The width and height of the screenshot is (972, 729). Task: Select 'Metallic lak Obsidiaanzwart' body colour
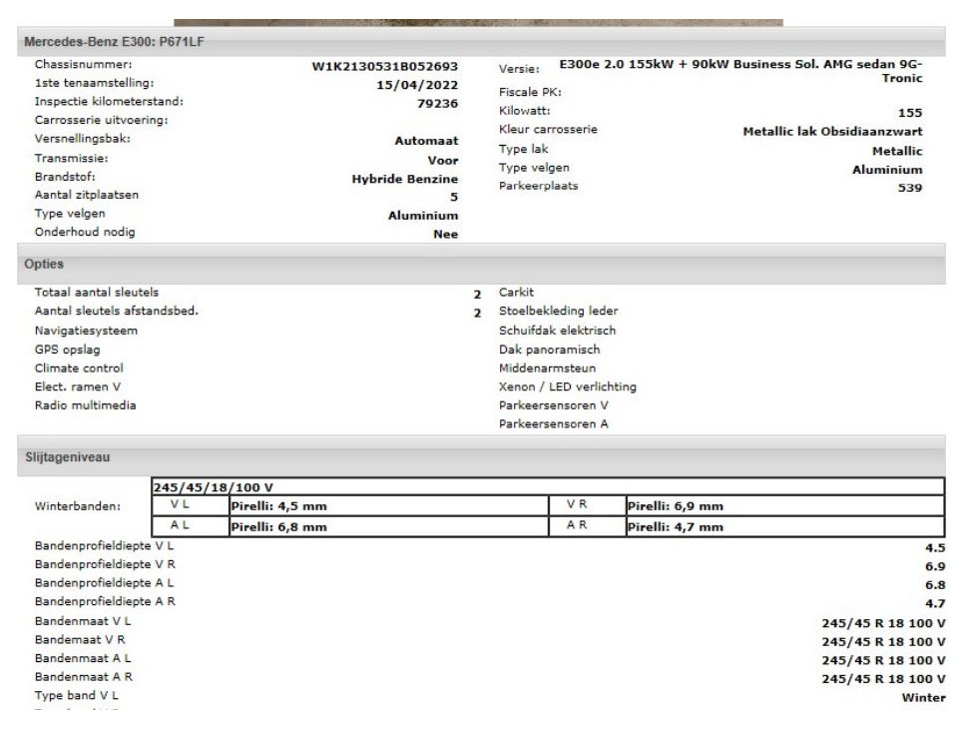point(832,132)
